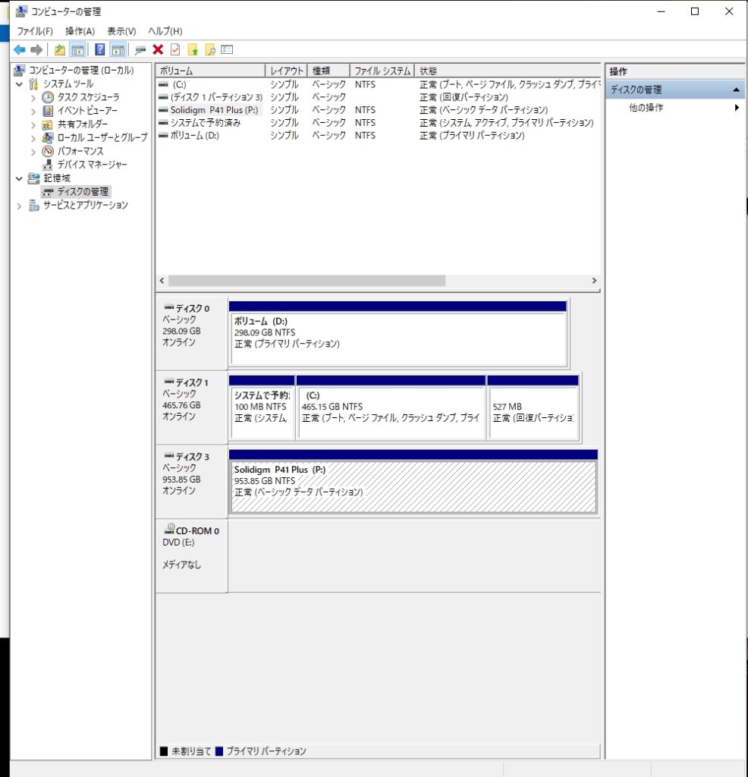Expand the タスク スケジューラ tree node
Screen dimensions: 748x777
[33, 98]
